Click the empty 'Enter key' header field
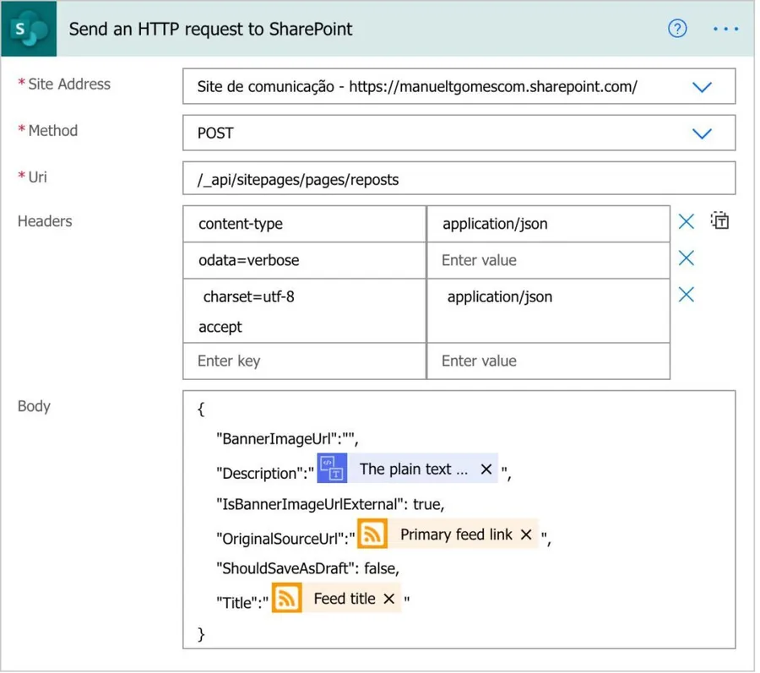 pos(304,361)
